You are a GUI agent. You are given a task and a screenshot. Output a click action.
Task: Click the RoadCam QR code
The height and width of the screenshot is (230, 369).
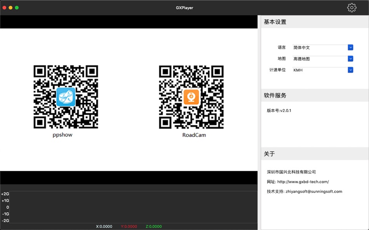click(191, 97)
